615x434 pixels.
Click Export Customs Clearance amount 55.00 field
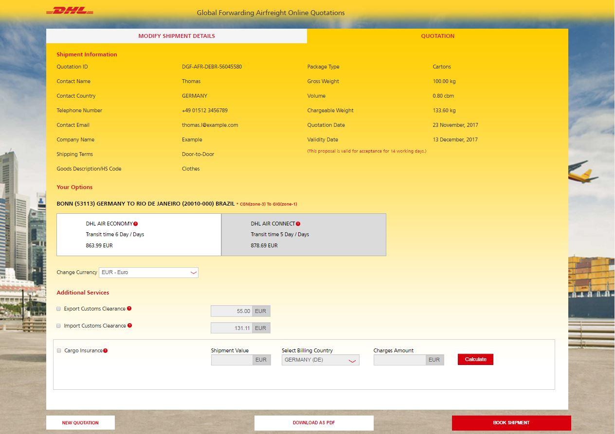tap(232, 311)
